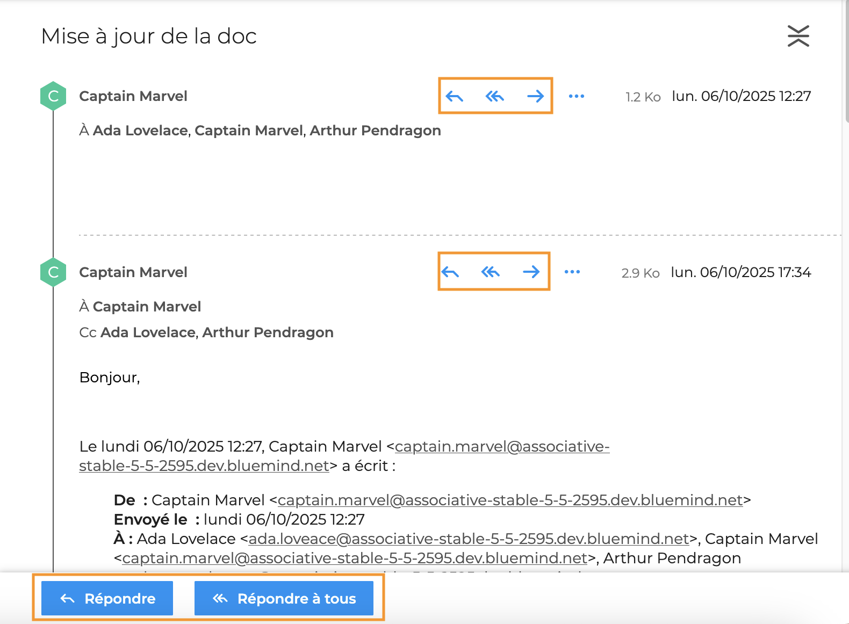Click second message's Captain Marvel avatar
849x624 pixels.
coord(53,272)
